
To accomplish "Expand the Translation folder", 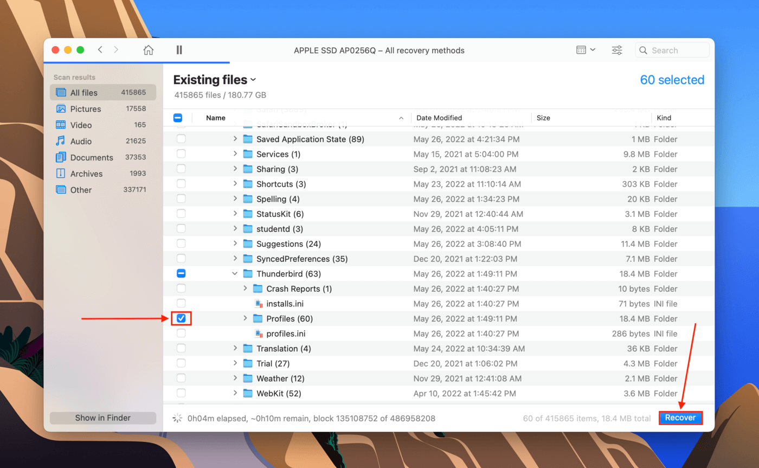I will coord(235,348).
